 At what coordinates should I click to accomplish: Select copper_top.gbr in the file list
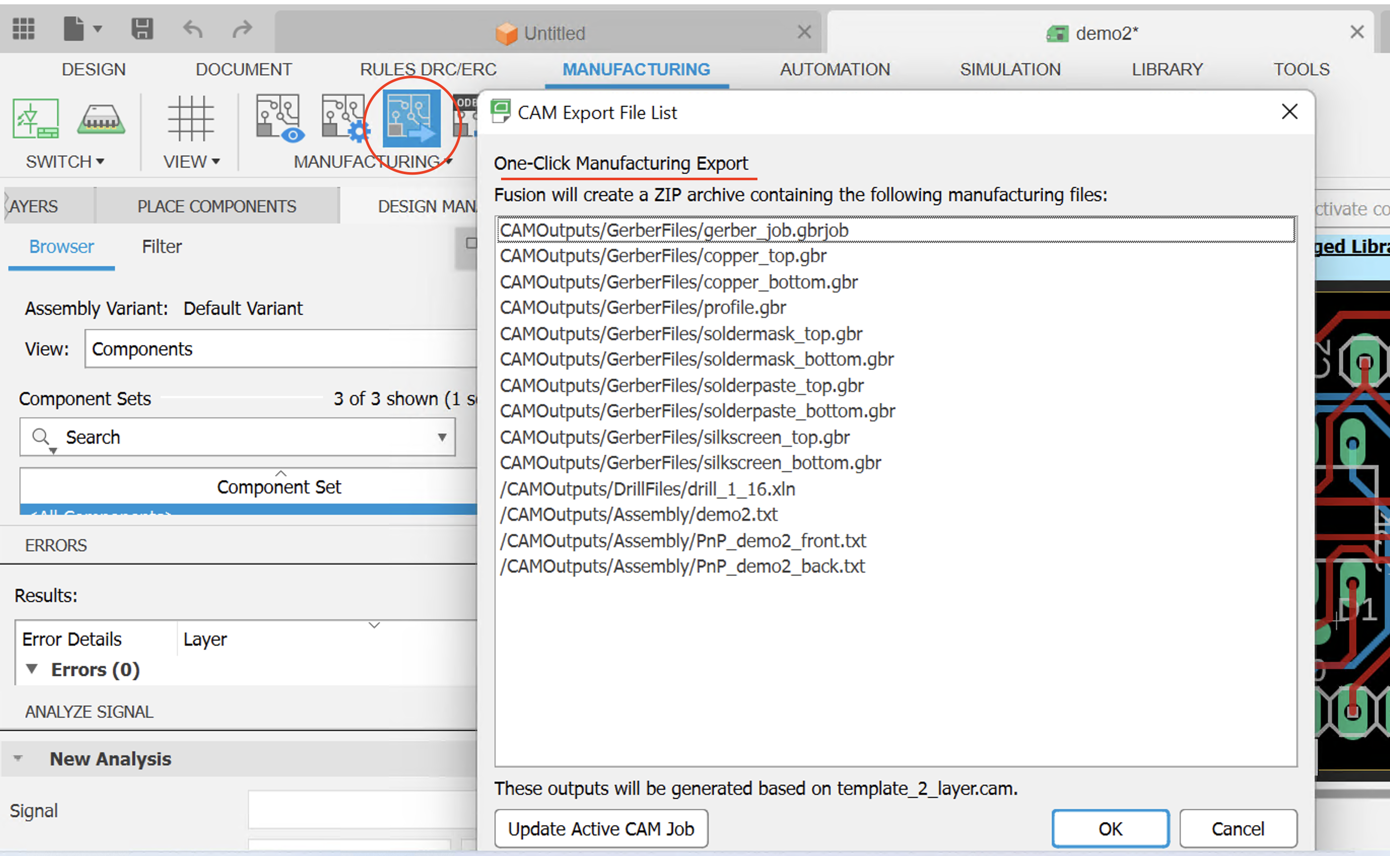point(896,256)
